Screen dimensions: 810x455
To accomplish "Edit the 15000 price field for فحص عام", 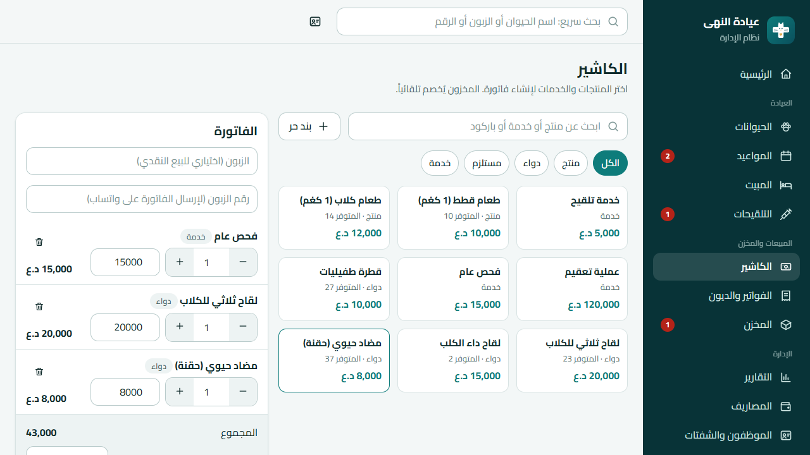I will tap(125, 262).
